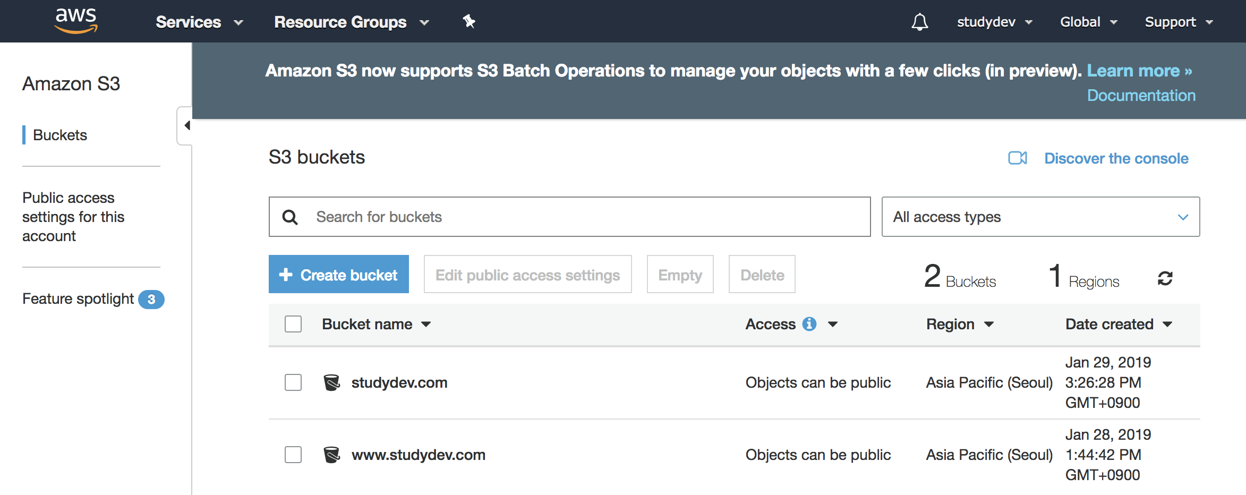
Task: Open the Global region menu
Action: point(1089,22)
